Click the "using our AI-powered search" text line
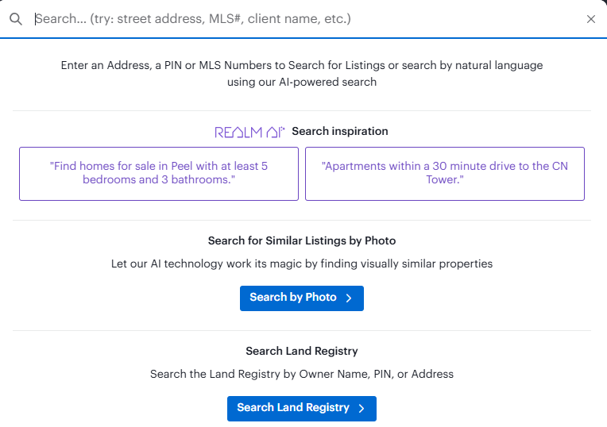 [x=302, y=82]
